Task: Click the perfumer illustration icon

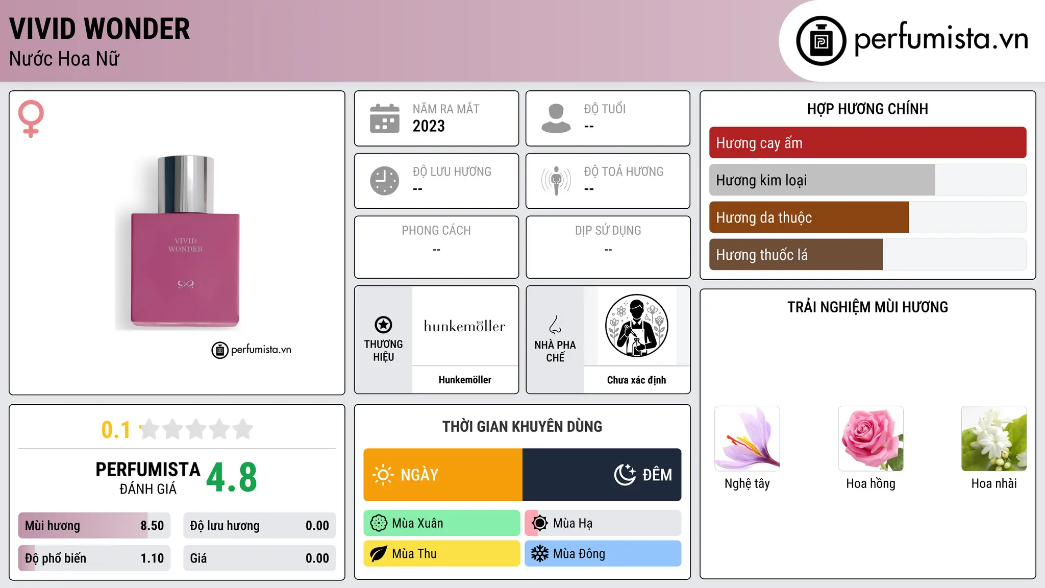Action: 637,326
